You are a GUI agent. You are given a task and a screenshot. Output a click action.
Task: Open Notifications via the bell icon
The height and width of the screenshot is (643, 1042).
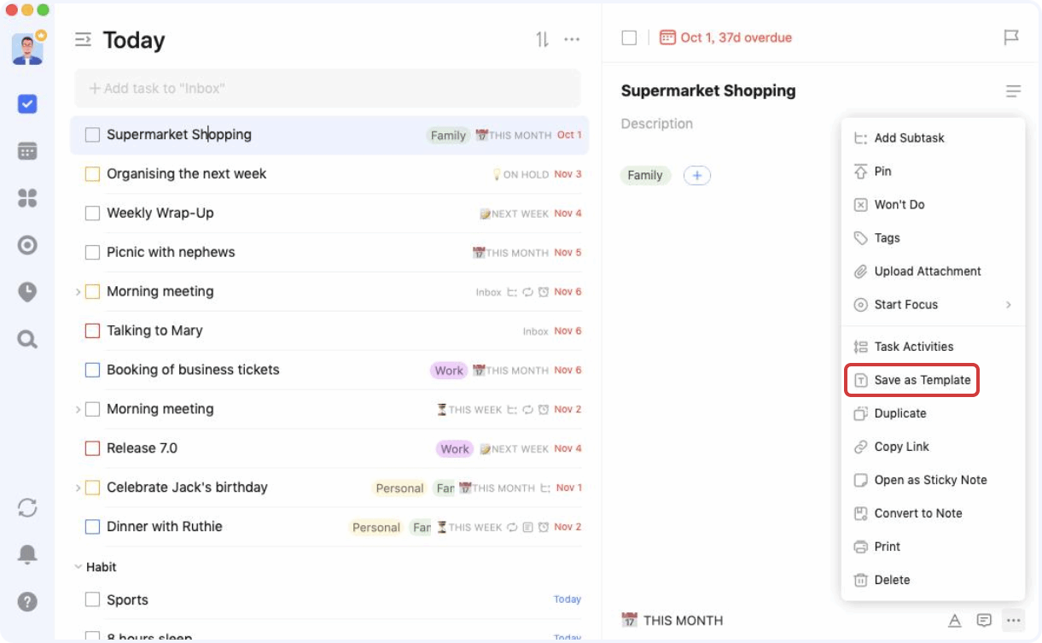pyautogui.click(x=27, y=553)
